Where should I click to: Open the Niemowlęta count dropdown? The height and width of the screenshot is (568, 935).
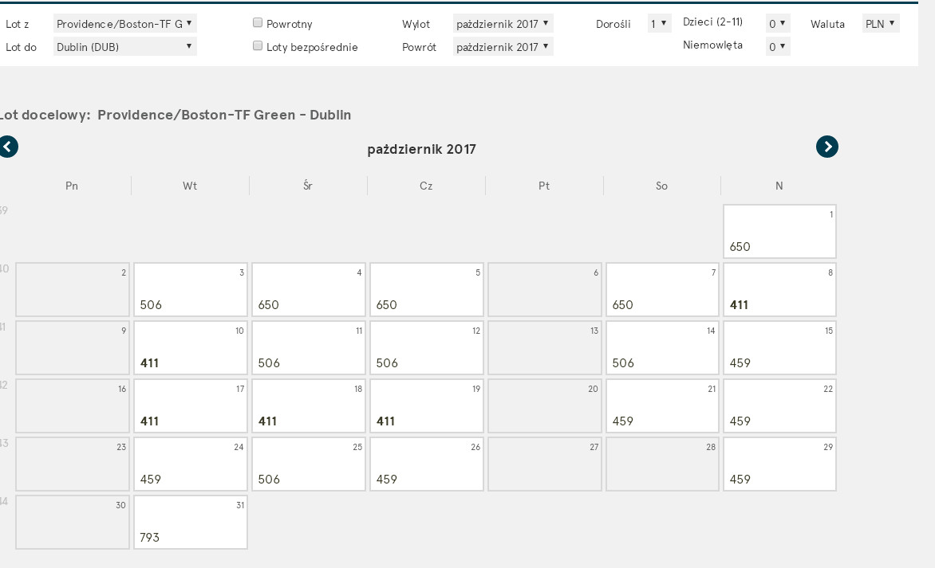point(778,46)
